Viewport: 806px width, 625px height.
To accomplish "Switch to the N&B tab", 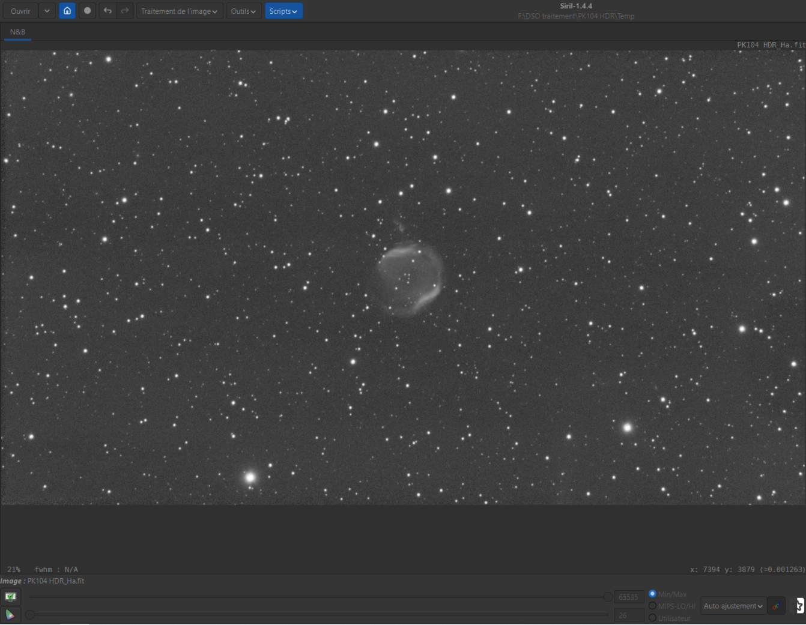I will (17, 32).
